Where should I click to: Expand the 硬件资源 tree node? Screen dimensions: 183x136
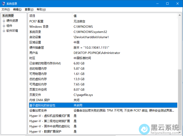tap(4, 21)
